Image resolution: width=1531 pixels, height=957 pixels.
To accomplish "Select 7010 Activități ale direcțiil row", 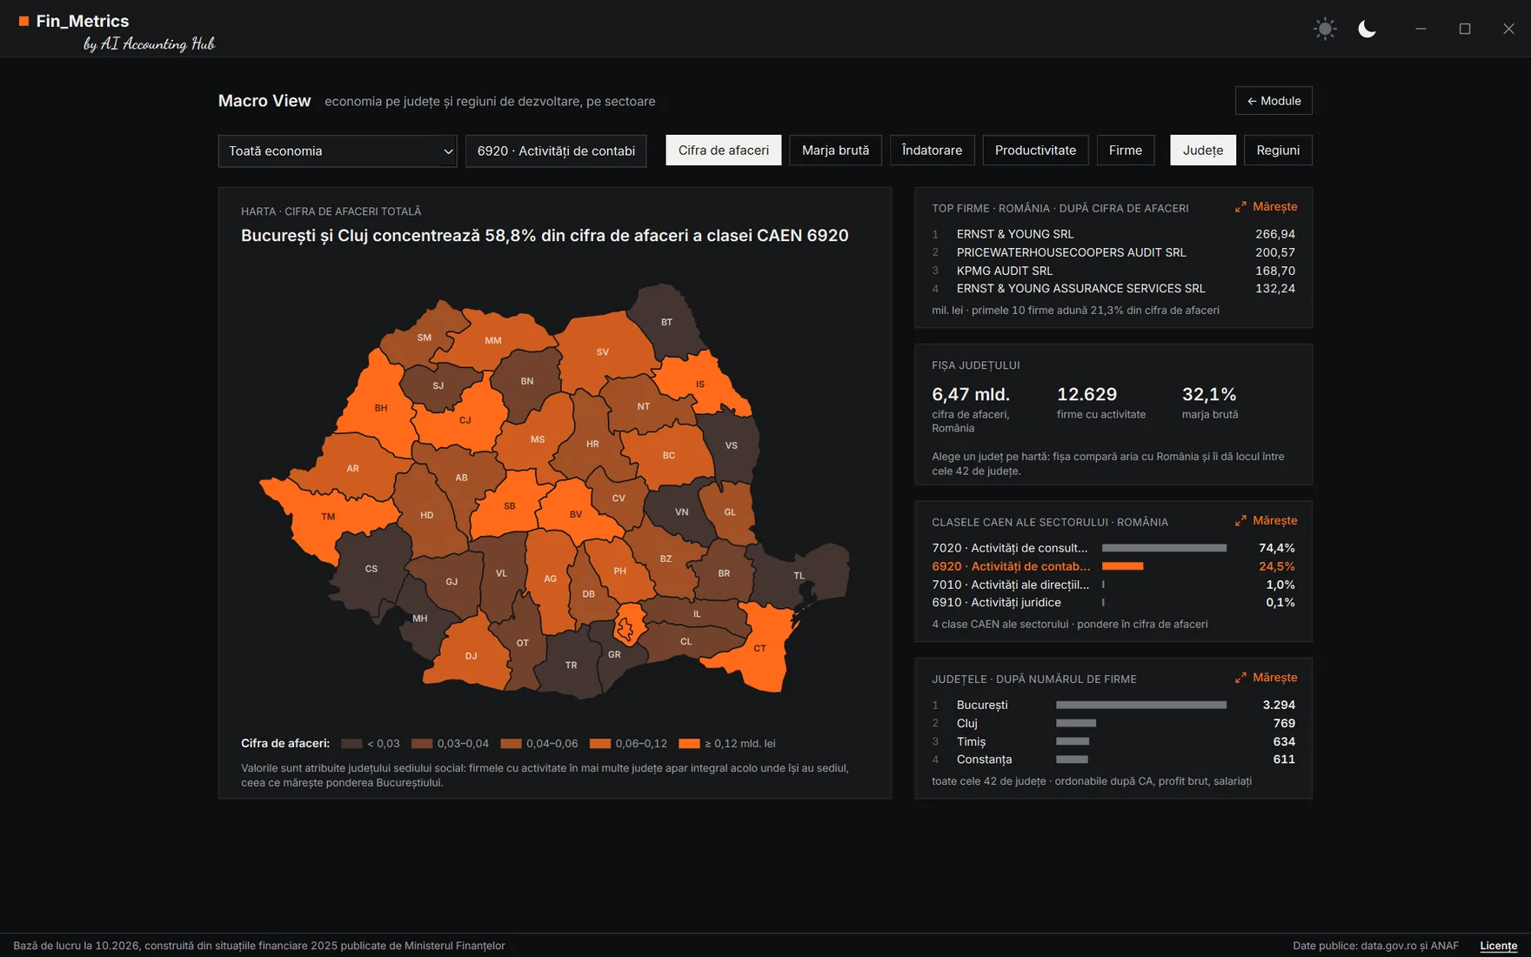I will (x=1113, y=585).
